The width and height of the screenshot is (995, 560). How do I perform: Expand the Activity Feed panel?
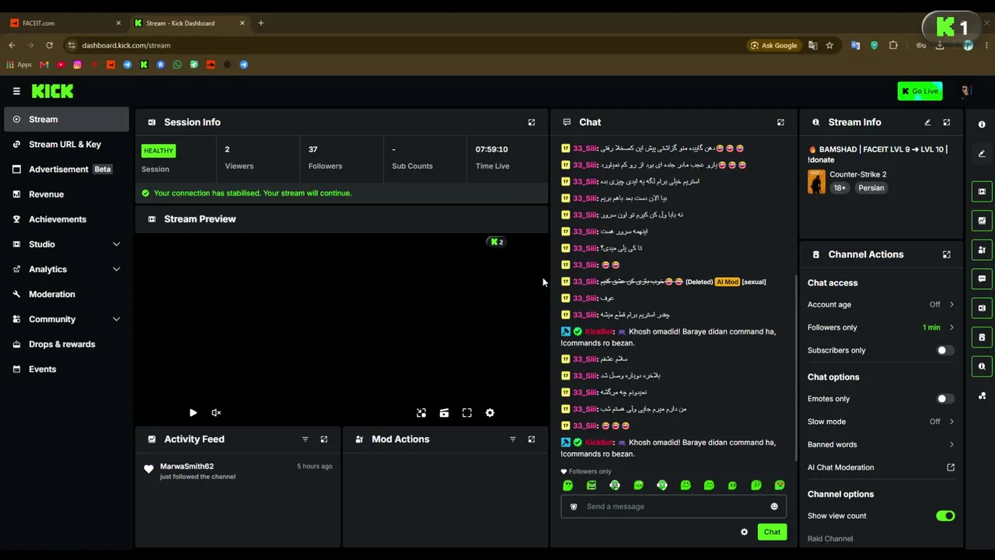324,439
